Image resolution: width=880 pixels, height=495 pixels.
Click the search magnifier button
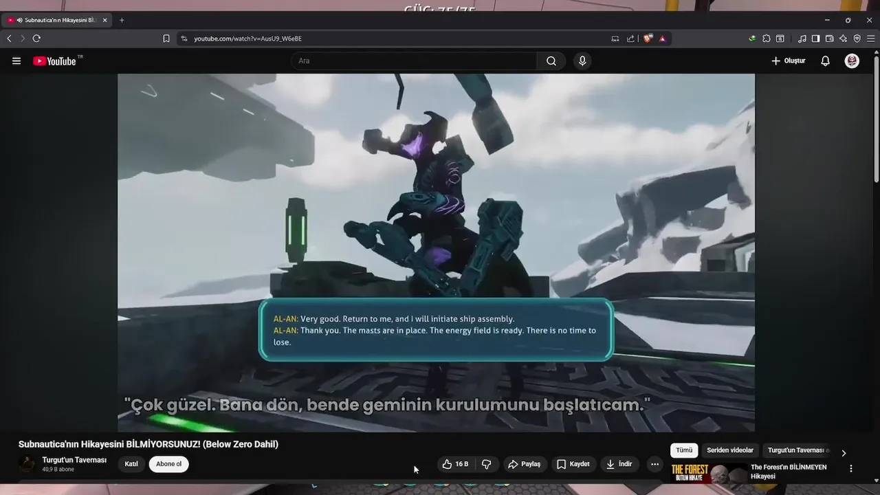click(x=551, y=61)
